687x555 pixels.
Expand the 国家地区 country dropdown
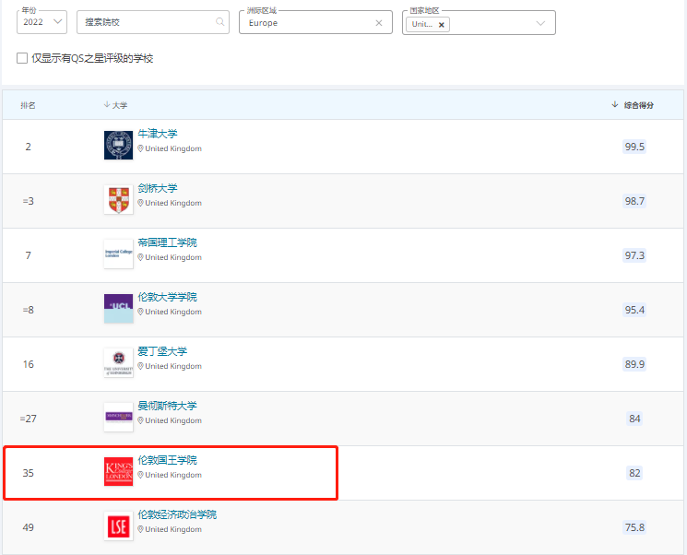tap(540, 24)
